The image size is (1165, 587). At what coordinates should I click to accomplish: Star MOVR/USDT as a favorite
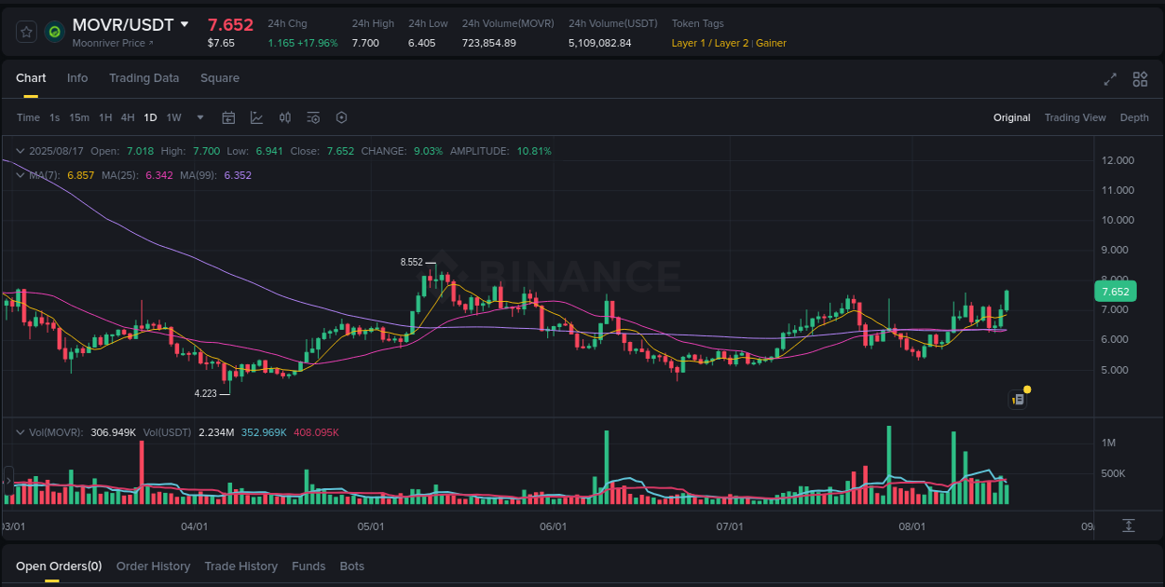(25, 31)
